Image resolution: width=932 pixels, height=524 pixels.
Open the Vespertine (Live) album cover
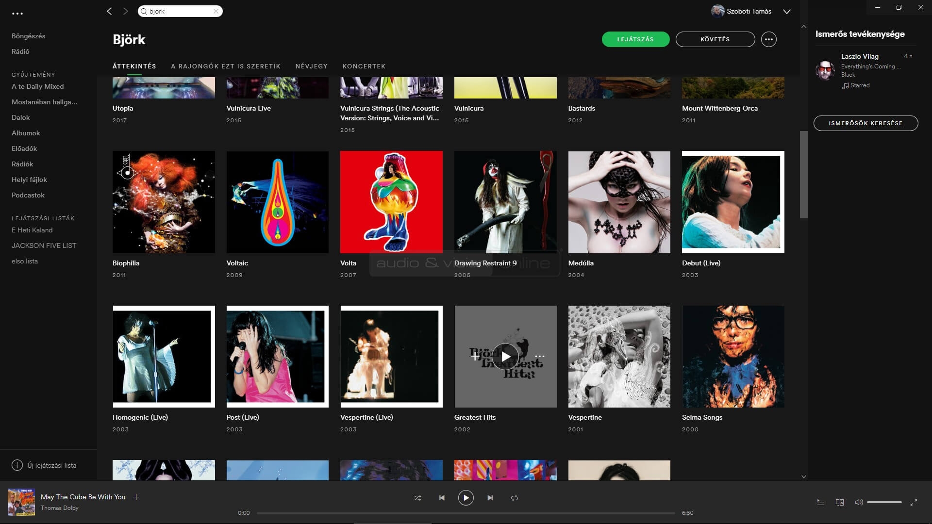click(391, 357)
